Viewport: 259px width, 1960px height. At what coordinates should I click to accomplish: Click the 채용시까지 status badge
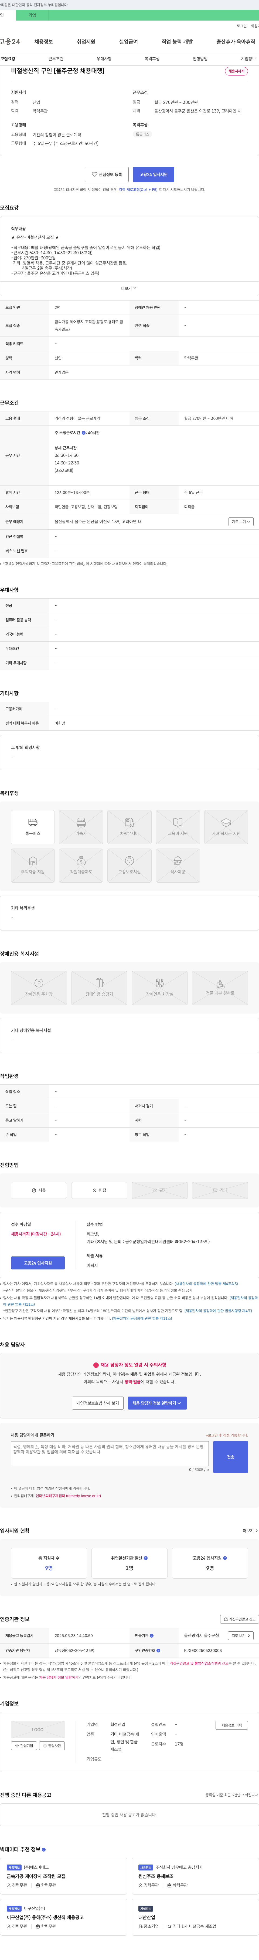click(237, 71)
